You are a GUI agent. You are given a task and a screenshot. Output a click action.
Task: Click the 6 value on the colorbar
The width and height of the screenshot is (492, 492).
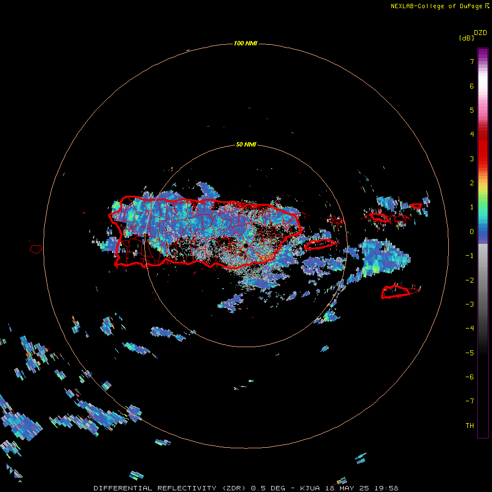(x=472, y=86)
